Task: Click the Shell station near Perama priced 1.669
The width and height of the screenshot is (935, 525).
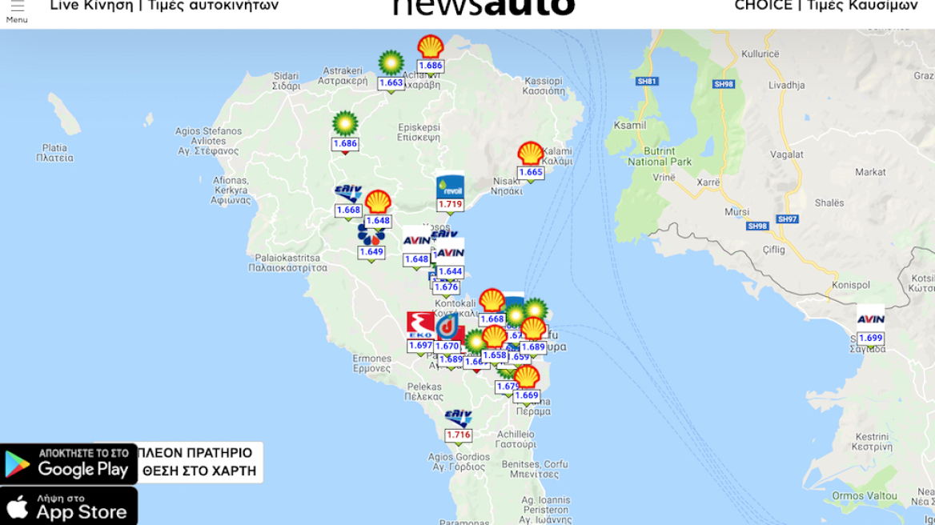Action: coord(527,378)
